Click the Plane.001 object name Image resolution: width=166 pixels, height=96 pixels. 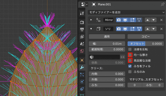pos(104,4)
